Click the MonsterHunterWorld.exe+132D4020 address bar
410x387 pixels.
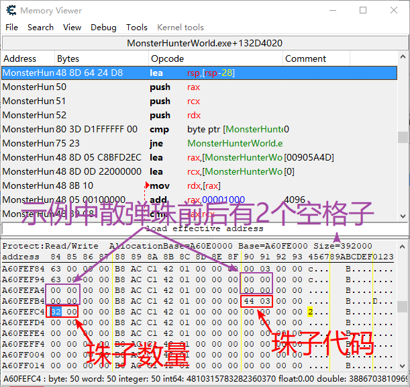[205, 43]
